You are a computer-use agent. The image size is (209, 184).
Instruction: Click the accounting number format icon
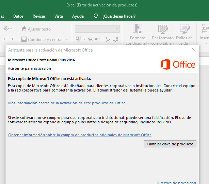[79, 39]
